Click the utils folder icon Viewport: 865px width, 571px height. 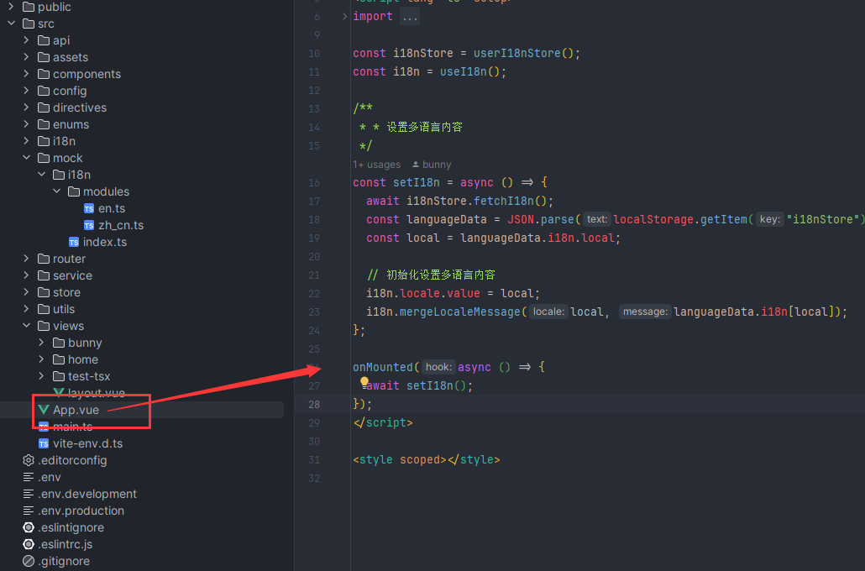(x=44, y=309)
